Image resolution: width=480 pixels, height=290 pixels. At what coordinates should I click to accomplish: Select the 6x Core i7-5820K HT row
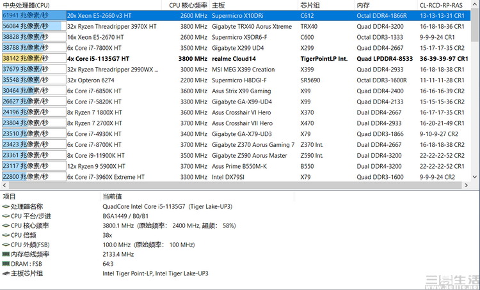tap(236, 102)
